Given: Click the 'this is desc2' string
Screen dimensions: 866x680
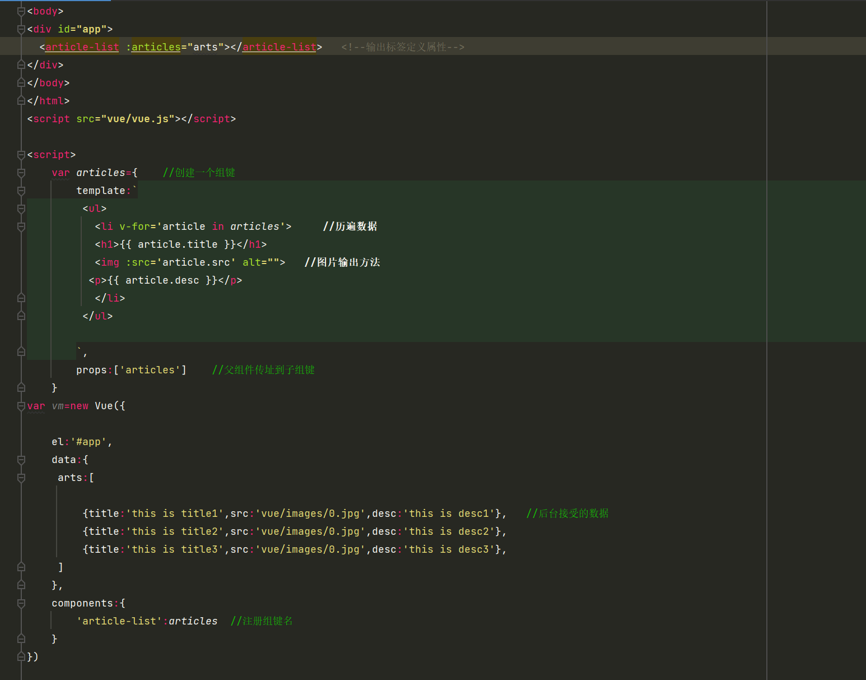Looking at the screenshot, I should pos(449,531).
